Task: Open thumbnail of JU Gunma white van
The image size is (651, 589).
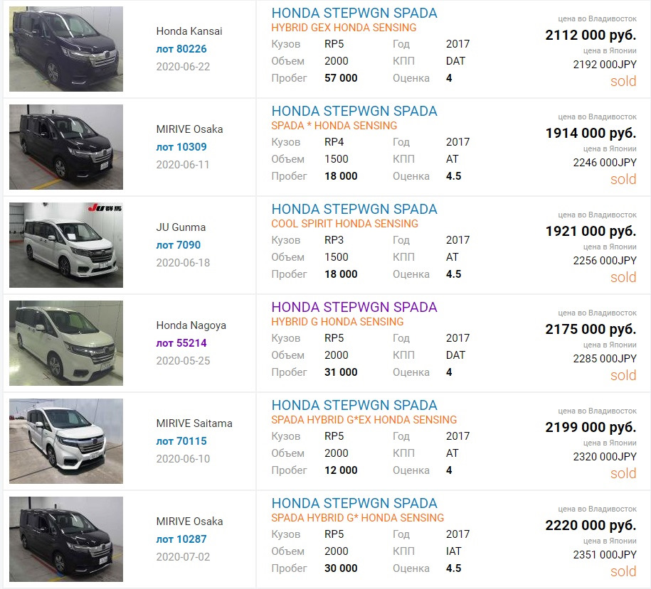Action: (66, 245)
